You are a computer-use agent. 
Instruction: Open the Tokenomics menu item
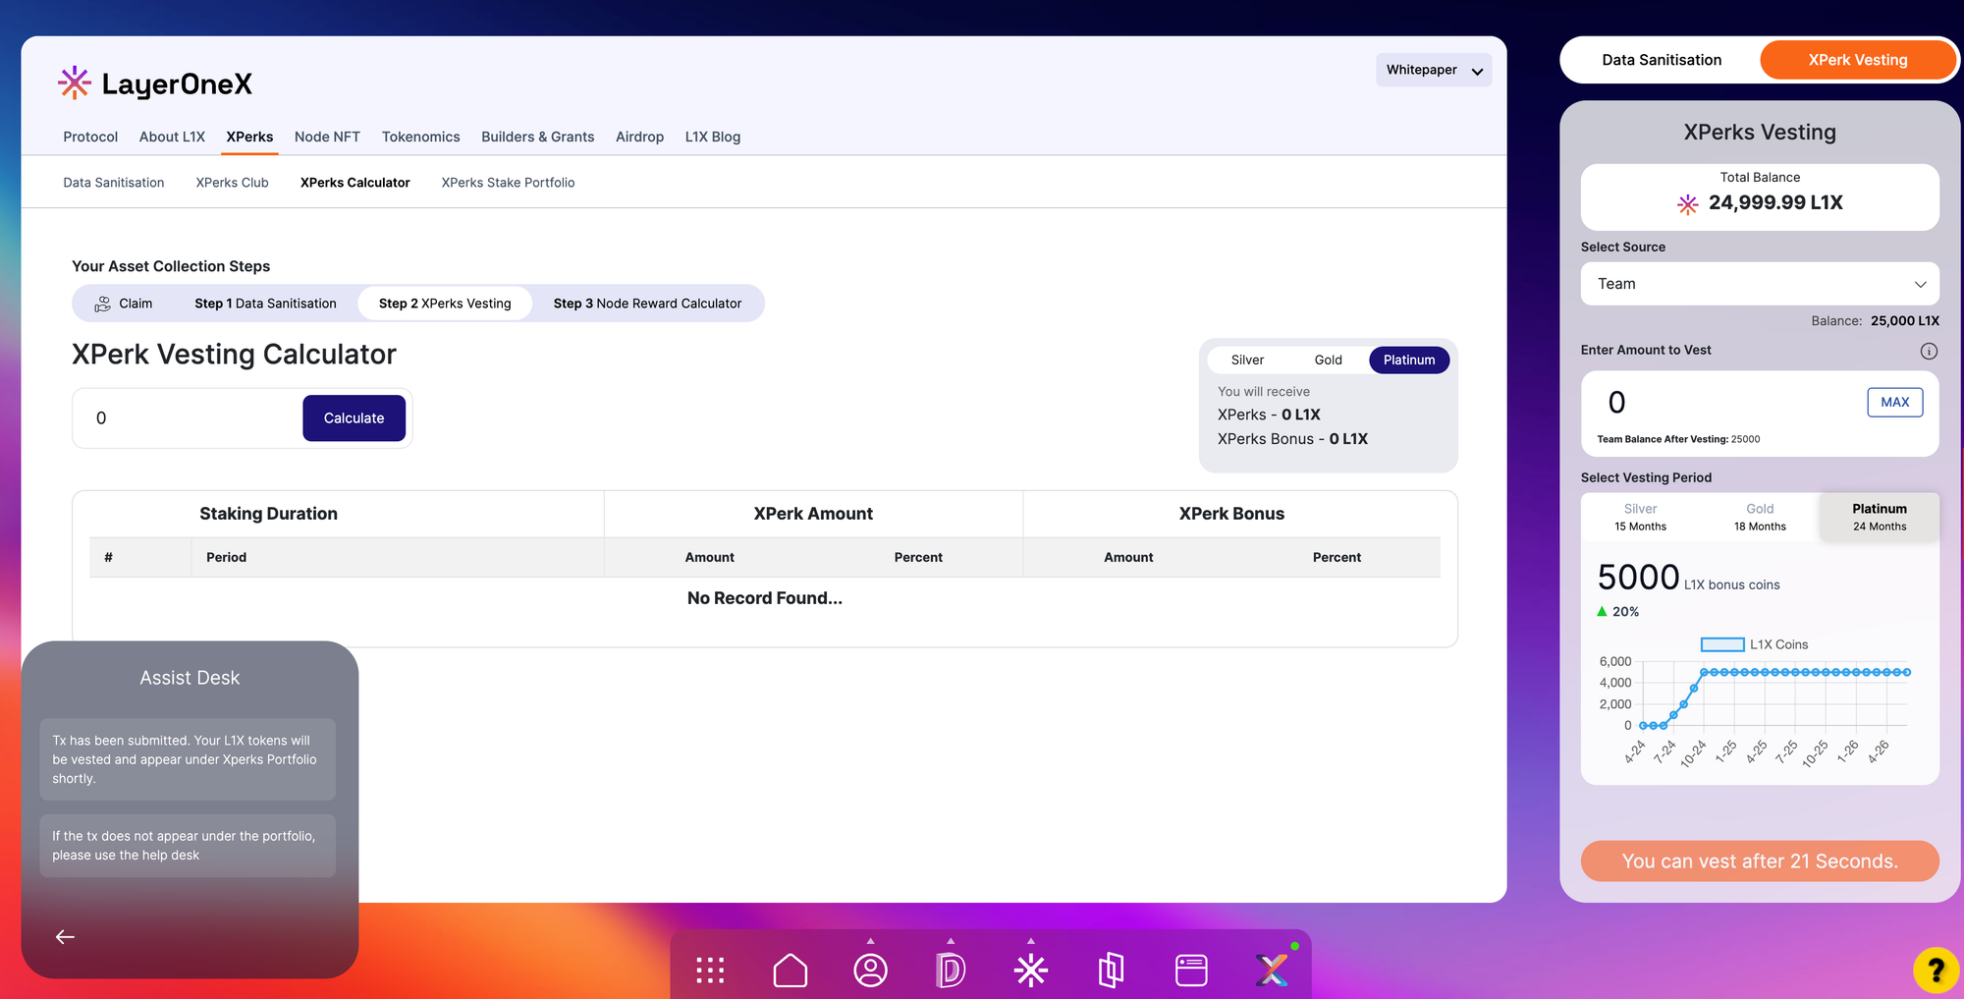pyautogui.click(x=420, y=137)
